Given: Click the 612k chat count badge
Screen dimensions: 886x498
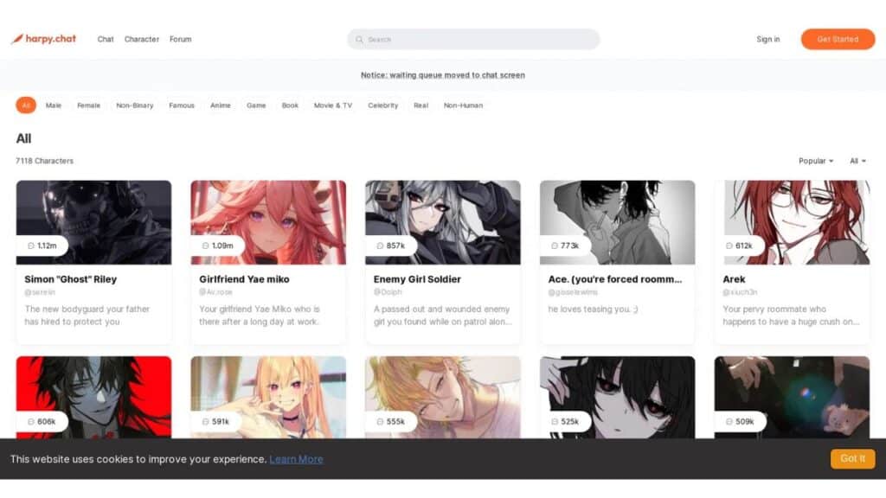Looking at the screenshot, I should click(x=739, y=246).
